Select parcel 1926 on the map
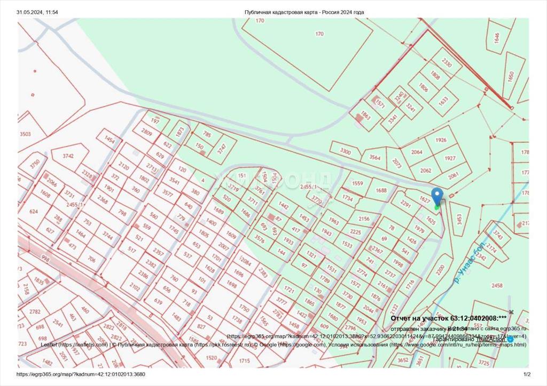The width and height of the screenshot is (547, 386). pyautogui.click(x=441, y=140)
